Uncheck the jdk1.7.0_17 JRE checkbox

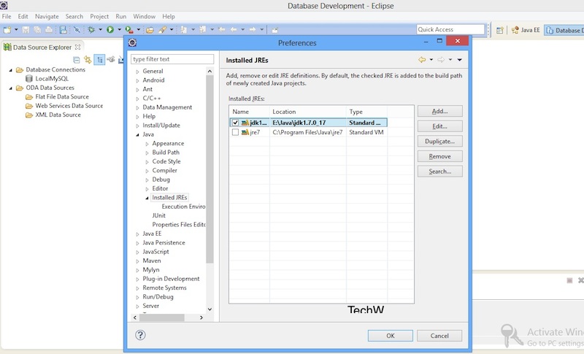click(235, 123)
